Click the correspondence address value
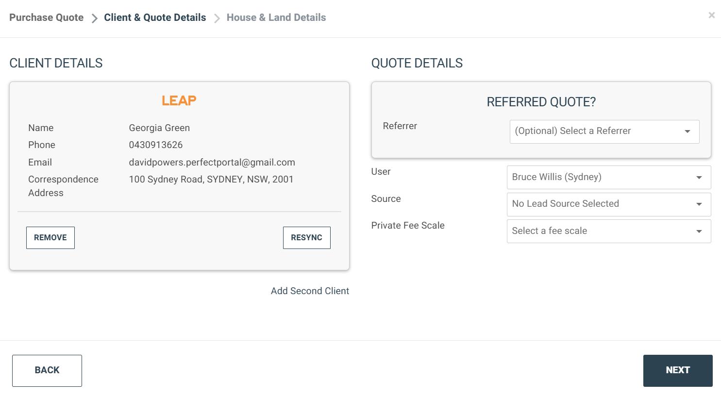This screenshot has height=397, width=721. click(x=211, y=179)
